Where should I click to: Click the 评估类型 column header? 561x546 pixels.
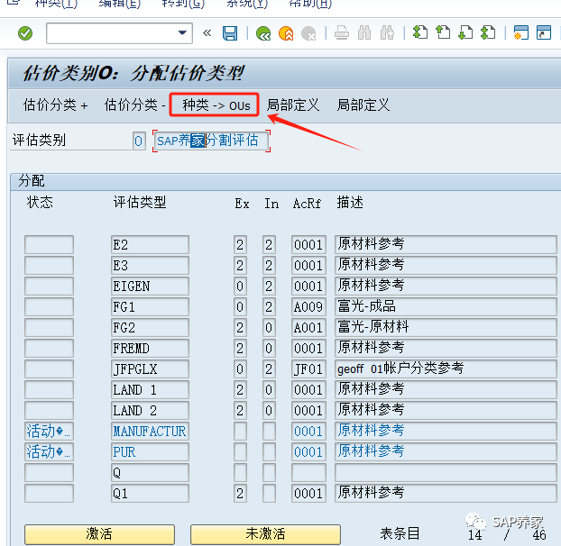click(x=140, y=203)
